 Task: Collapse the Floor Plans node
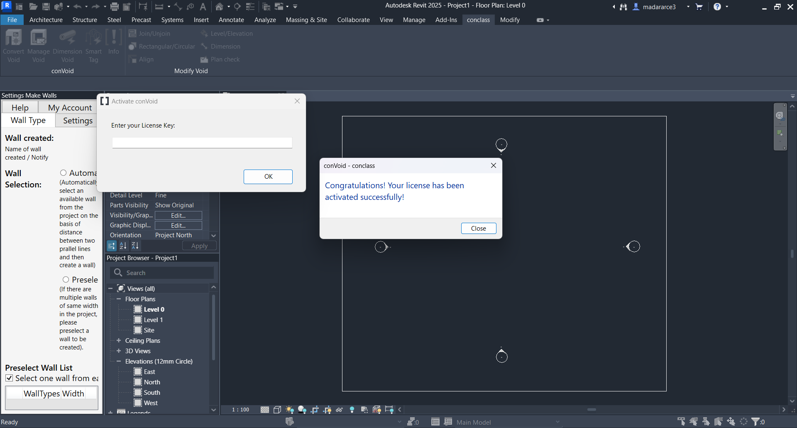click(x=119, y=299)
